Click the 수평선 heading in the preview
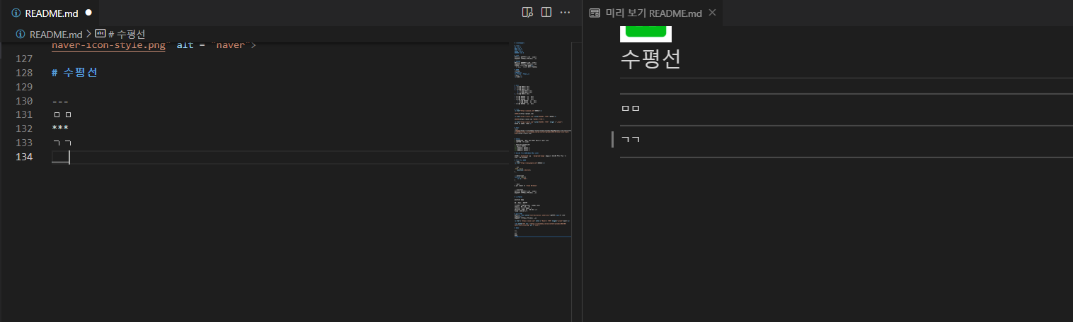Image resolution: width=1073 pixels, height=322 pixels. point(650,59)
